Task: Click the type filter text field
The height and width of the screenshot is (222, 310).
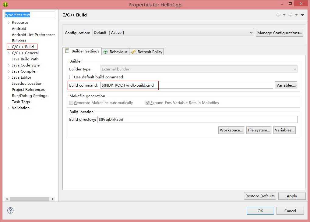Action: point(30,15)
